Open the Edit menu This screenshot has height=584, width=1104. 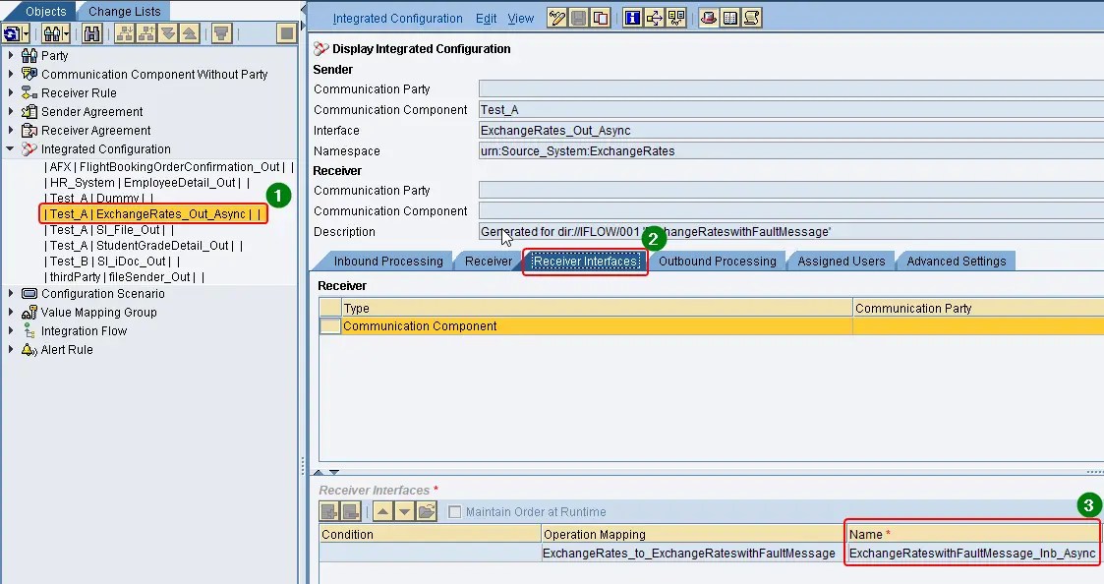coord(486,18)
